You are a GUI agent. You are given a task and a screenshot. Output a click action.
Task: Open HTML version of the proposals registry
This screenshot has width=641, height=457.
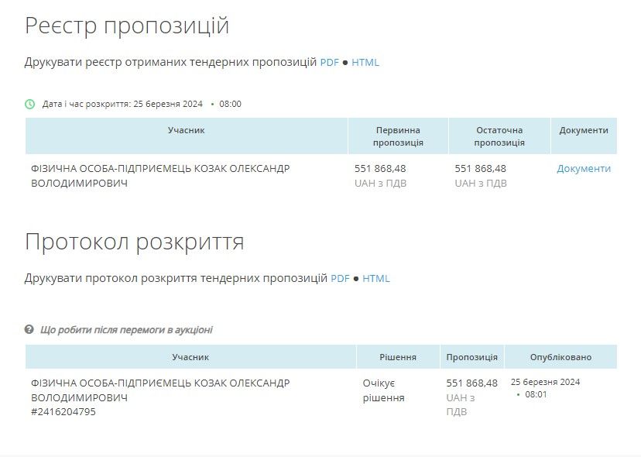tap(366, 63)
